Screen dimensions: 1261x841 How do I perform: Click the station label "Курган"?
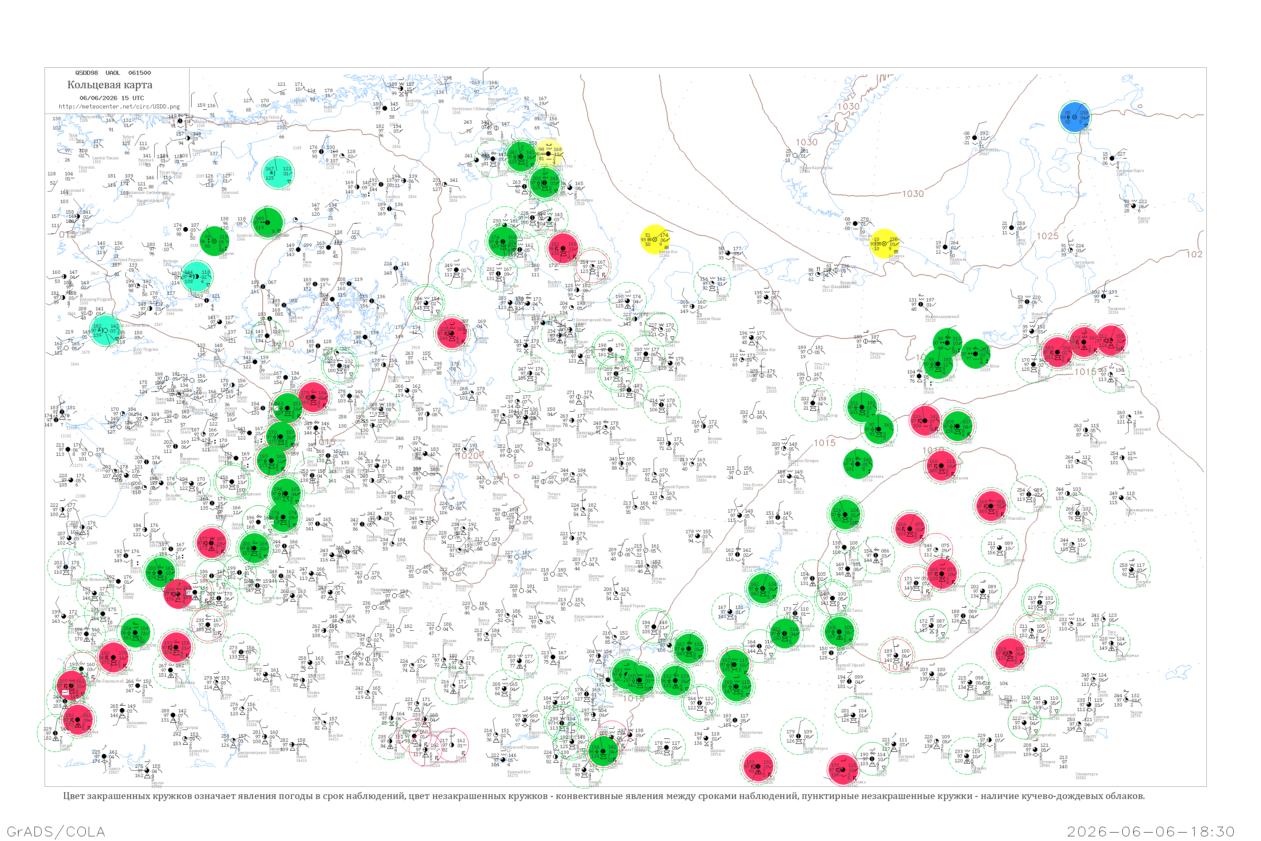[942, 686]
